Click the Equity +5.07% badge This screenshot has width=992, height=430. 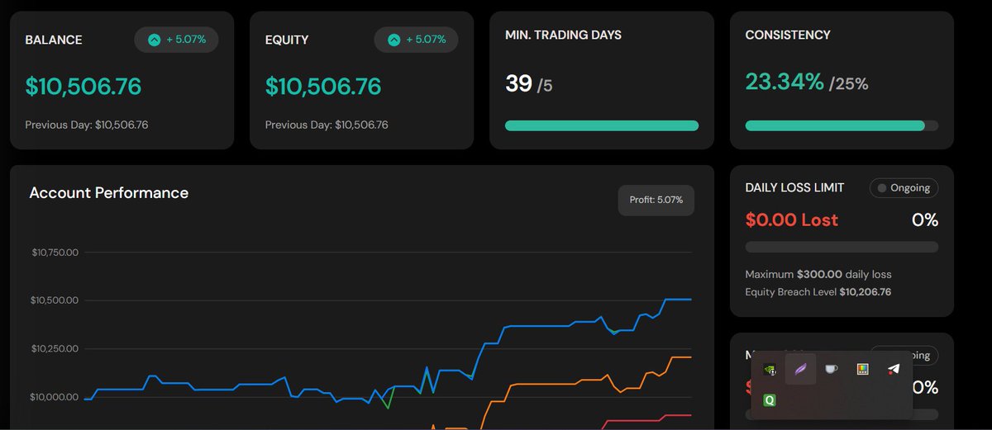(416, 40)
